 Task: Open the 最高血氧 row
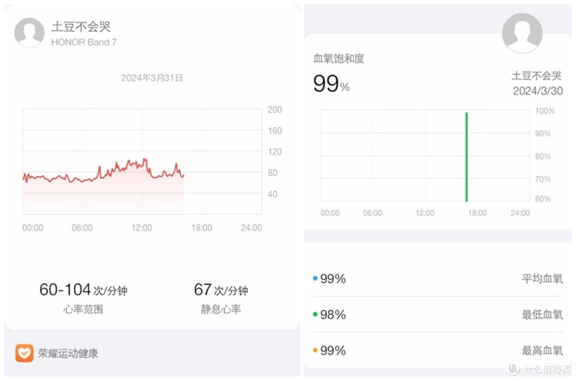[437, 350]
